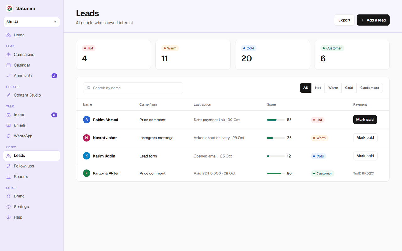
Task: Add a lead with the black button
Action: pos(373,20)
